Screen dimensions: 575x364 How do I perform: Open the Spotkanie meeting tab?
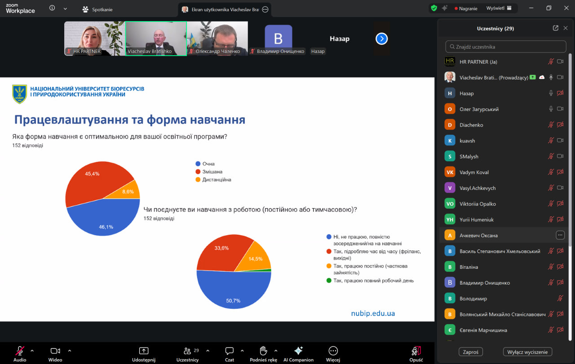(97, 9)
